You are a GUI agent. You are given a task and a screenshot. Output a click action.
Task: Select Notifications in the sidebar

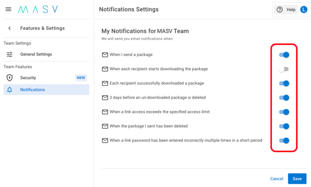point(46,90)
